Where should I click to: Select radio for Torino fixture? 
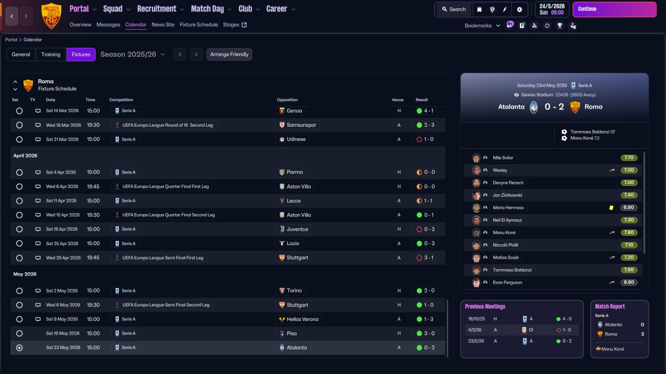pyautogui.click(x=19, y=291)
